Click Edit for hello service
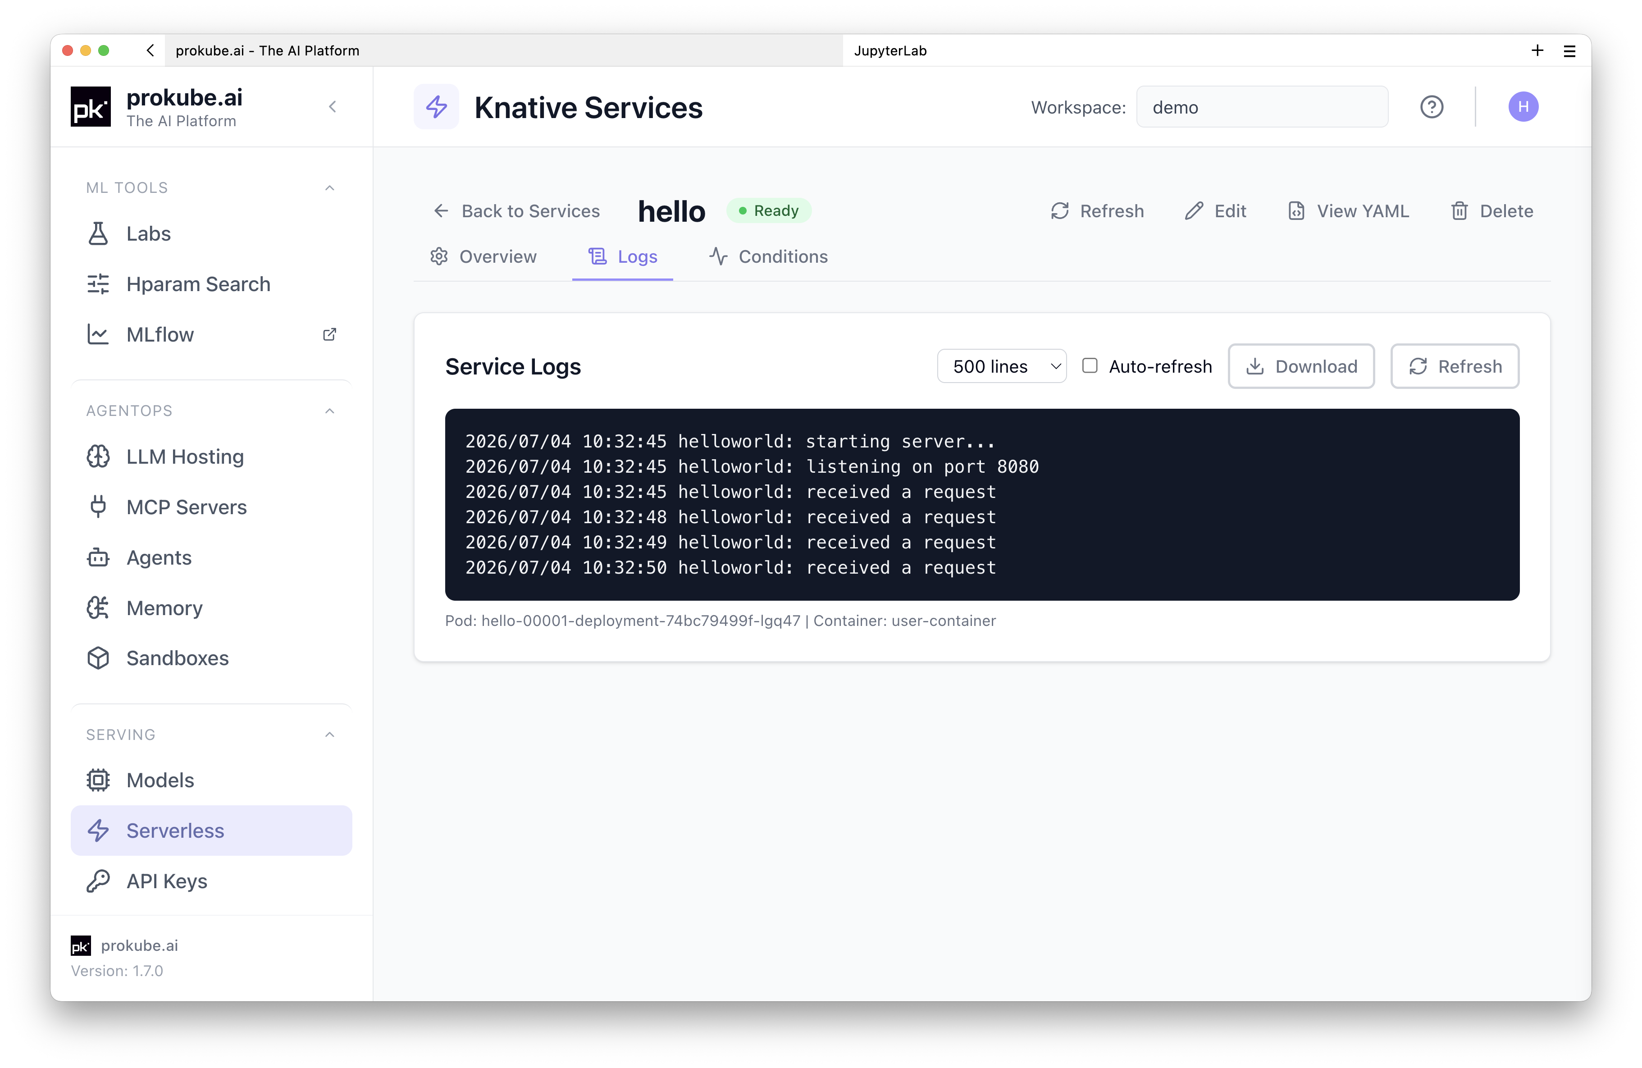 [1216, 211]
